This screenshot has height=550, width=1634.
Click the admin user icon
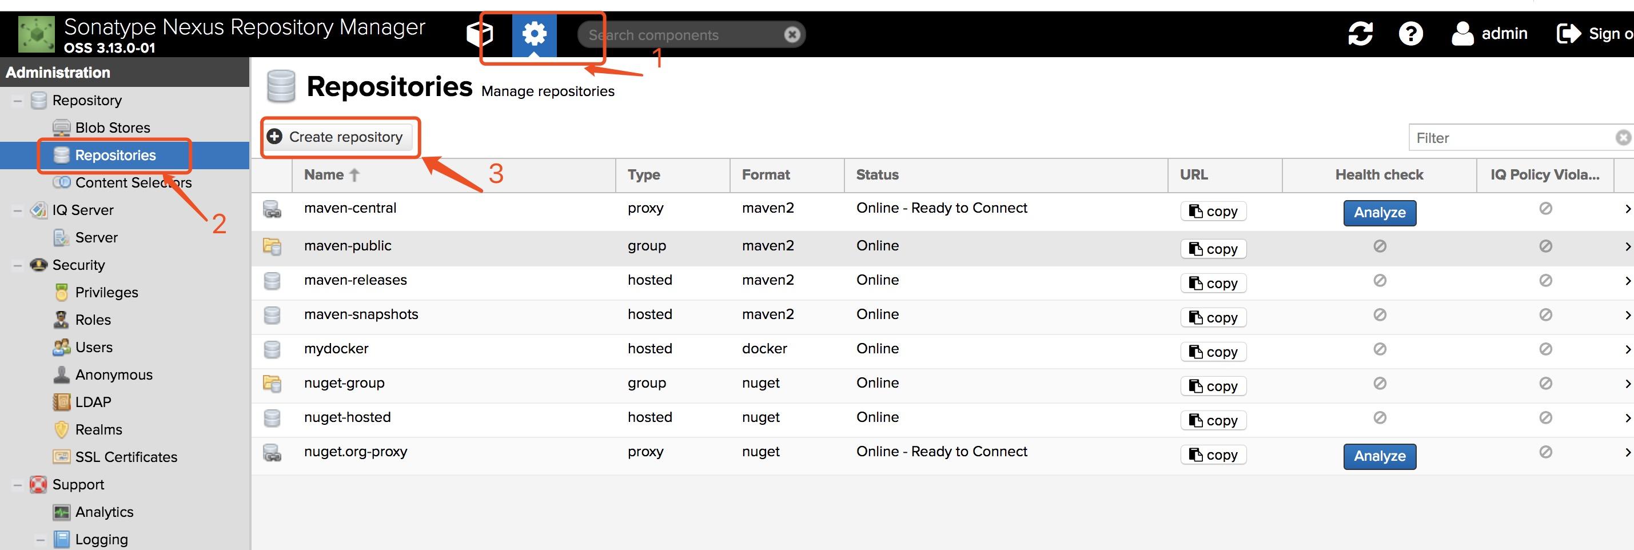1462,34
